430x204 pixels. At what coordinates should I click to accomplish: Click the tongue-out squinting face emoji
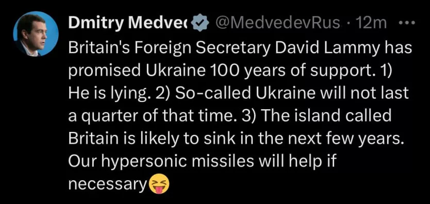pyautogui.click(x=159, y=184)
